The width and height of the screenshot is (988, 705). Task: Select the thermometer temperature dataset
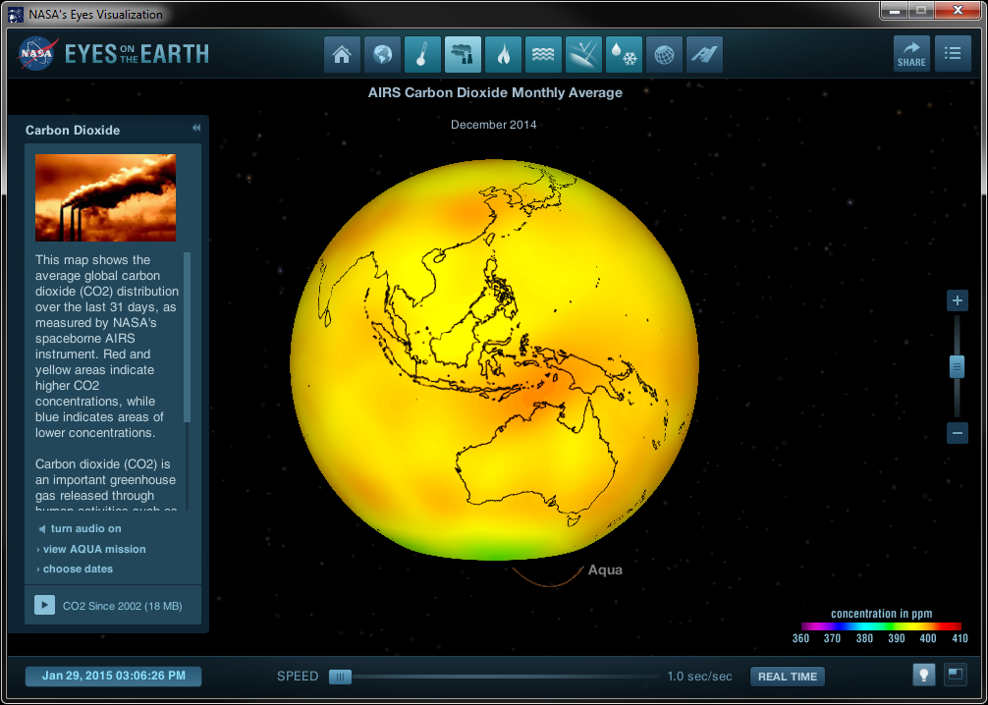(x=422, y=55)
